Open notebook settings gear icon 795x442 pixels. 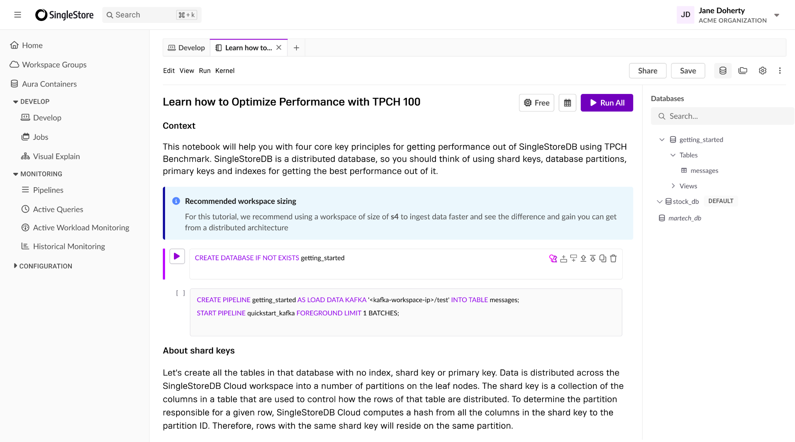762,71
